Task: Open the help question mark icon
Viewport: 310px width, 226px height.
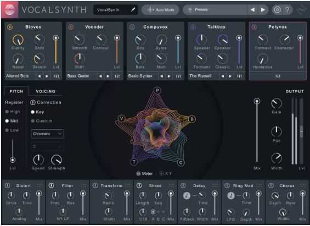Action: coord(288,9)
